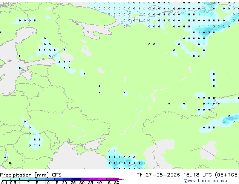Click the arrow tip beyond 50 mm legend
This screenshot has height=184, width=239.
point(119,179)
